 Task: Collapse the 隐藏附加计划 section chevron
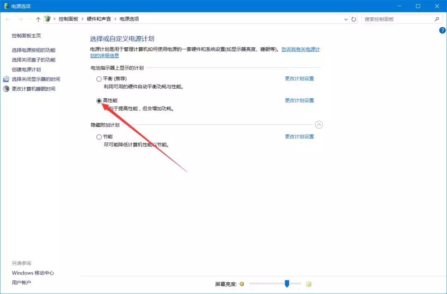tap(319, 125)
